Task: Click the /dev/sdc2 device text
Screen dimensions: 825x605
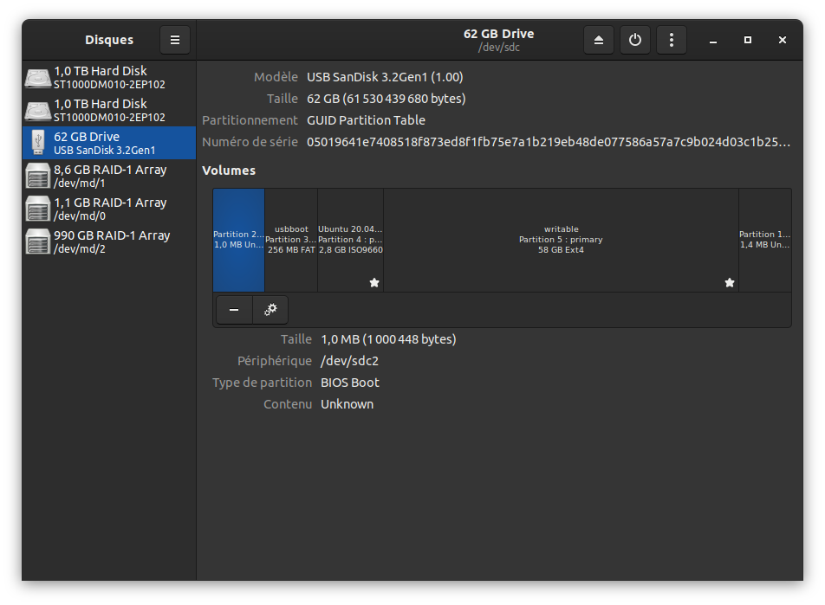Action: tap(350, 361)
